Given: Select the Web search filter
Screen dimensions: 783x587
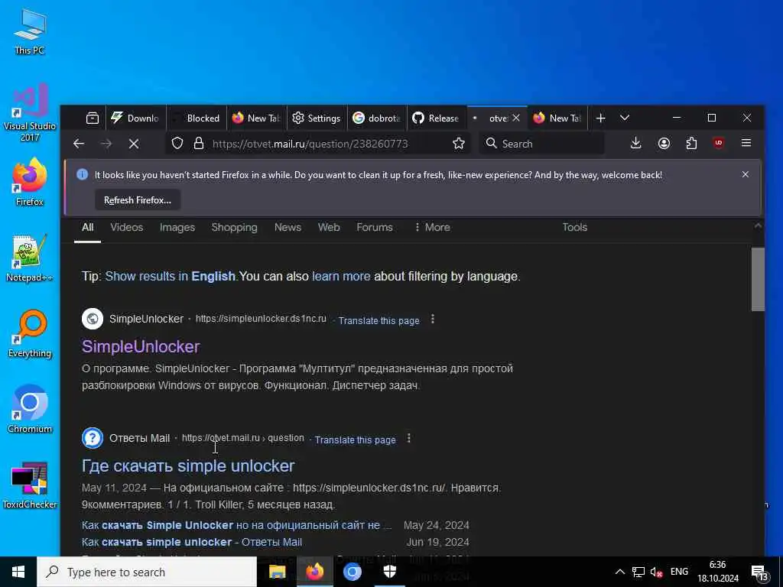Looking at the screenshot, I should 329,227.
